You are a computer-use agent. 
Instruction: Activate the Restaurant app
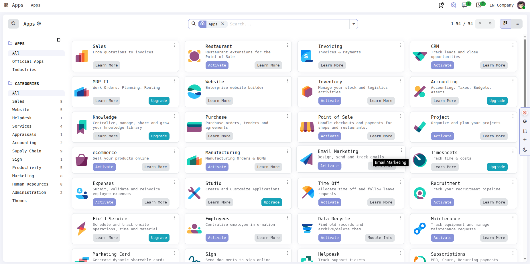[217, 65]
